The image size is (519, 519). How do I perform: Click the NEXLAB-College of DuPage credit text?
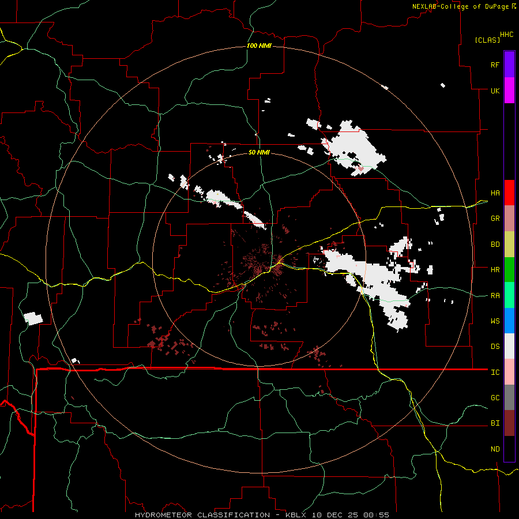point(460,6)
